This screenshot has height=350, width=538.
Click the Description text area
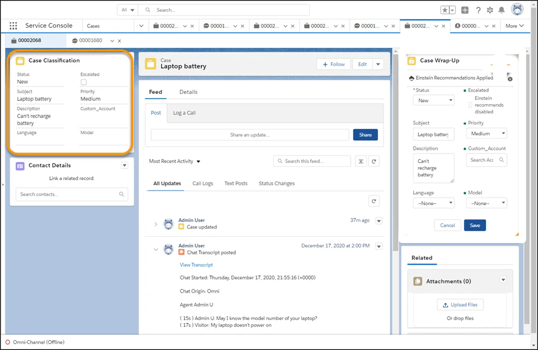(x=434, y=168)
